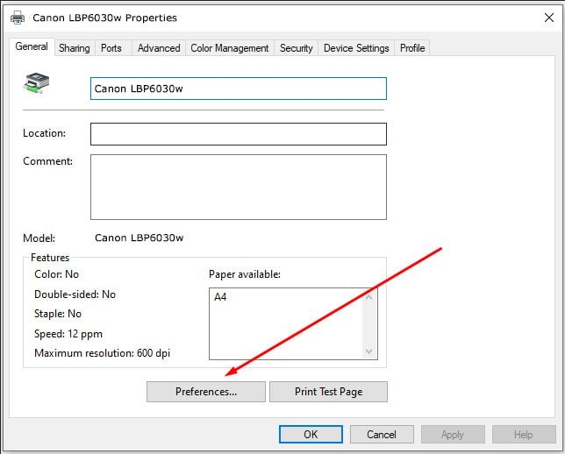Click the large printer icon beside the name field
Image resolution: width=565 pixels, height=454 pixels.
(37, 83)
